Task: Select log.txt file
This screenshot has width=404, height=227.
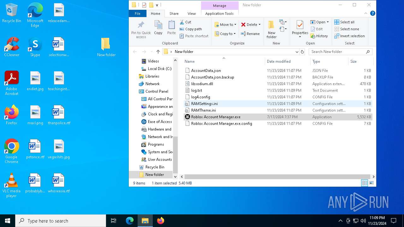Action: tap(278, 90)
